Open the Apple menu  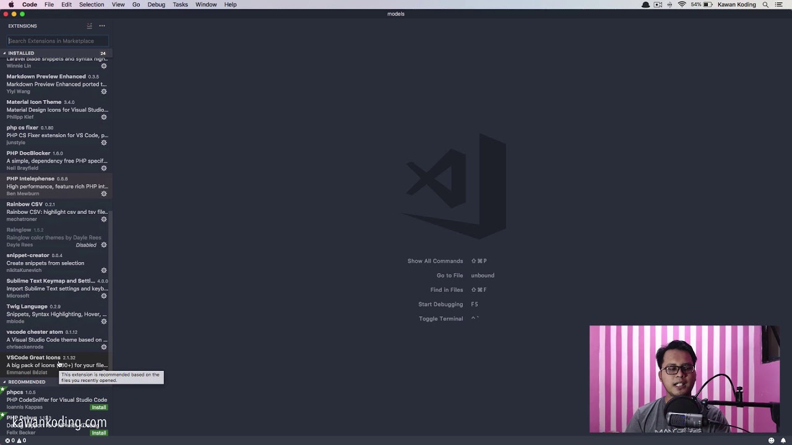tap(11, 4)
